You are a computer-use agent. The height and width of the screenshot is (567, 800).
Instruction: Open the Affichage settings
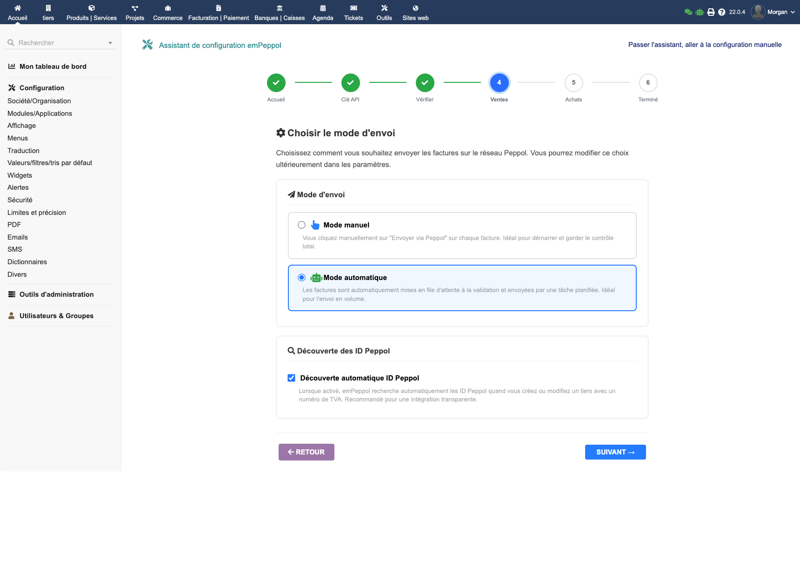click(21, 126)
